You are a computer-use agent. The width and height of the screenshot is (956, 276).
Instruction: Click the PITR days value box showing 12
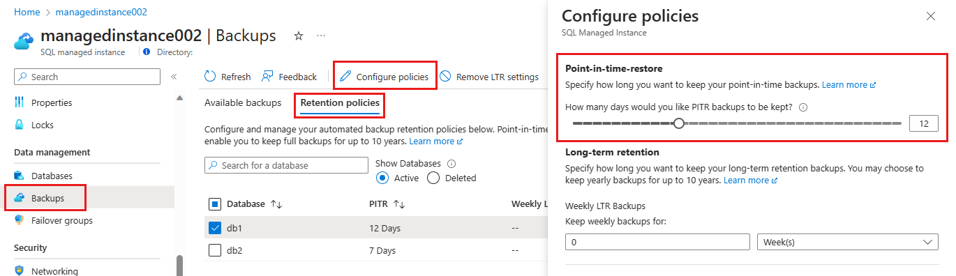(924, 123)
